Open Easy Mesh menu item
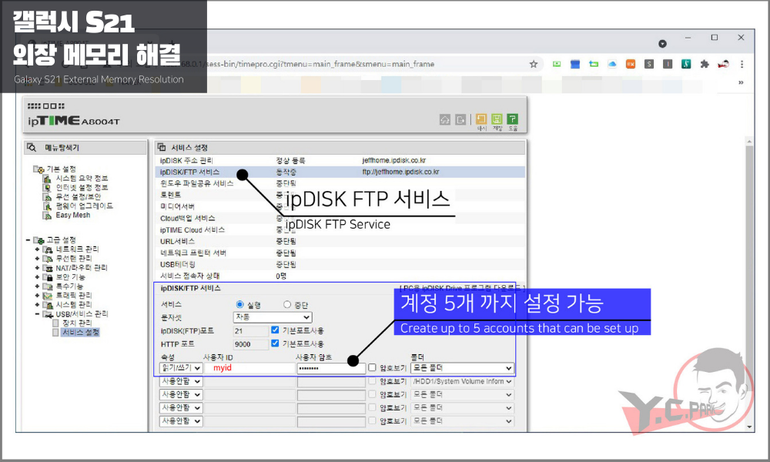The width and height of the screenshot is (770, 462). pyautogui.click(x=72, y=215)
